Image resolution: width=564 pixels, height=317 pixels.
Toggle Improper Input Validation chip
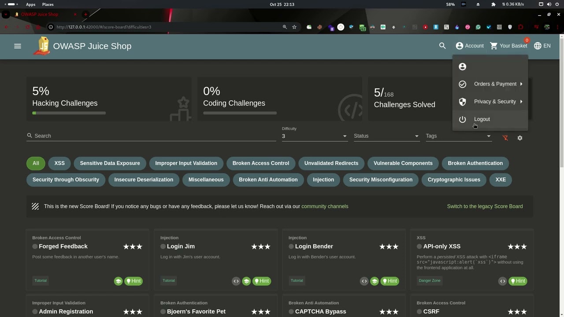tap(186, 163)
